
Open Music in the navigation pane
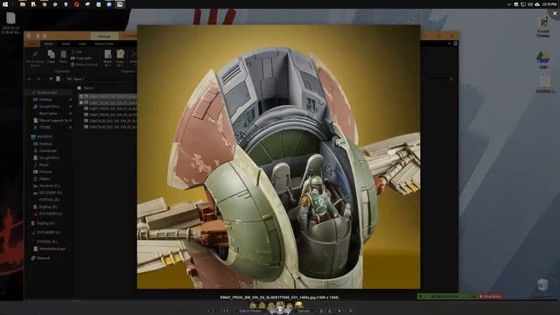(x=44, y=164)
